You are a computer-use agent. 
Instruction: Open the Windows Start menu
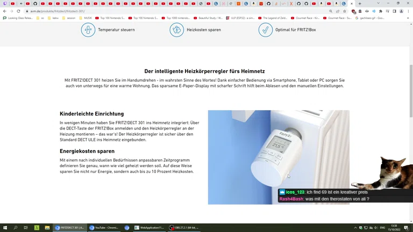(x=5, y=228)
